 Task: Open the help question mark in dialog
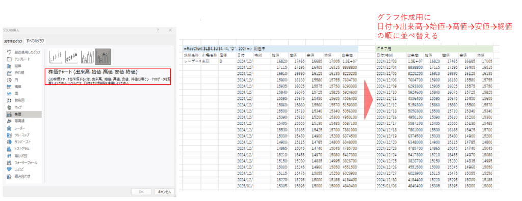click(x=158, y=30)
